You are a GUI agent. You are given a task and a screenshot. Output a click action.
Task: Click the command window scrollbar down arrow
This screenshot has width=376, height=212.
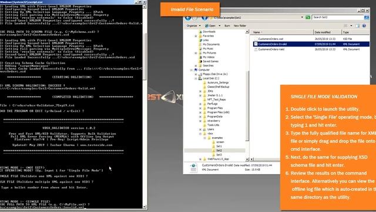tap(145, 207)
